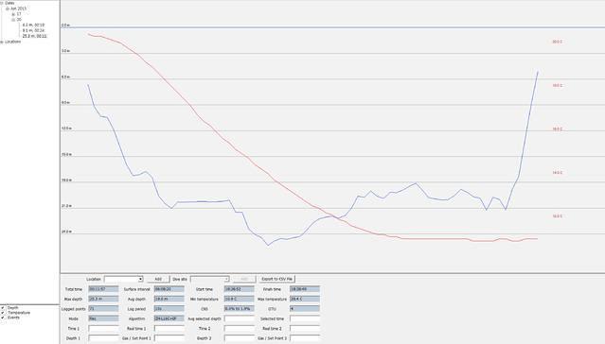Toggle the Events checkbox
This screenshot has width=605, height=344.
coord(3,318)
